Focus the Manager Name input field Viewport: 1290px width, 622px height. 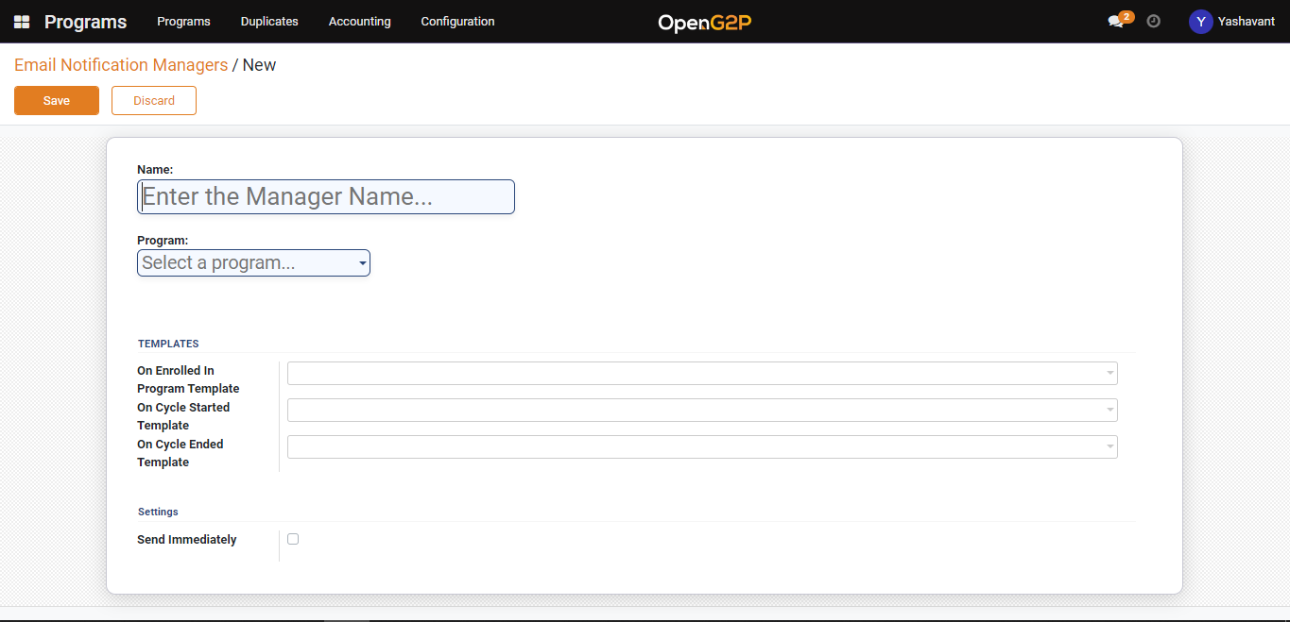tap(326, 197)
